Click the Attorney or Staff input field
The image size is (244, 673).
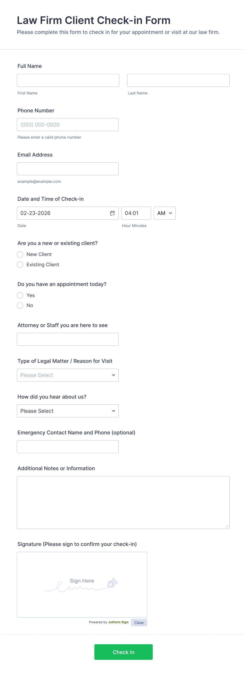(68, 339)
